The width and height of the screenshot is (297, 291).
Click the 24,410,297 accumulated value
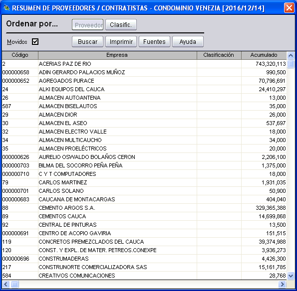click(272, 89)
